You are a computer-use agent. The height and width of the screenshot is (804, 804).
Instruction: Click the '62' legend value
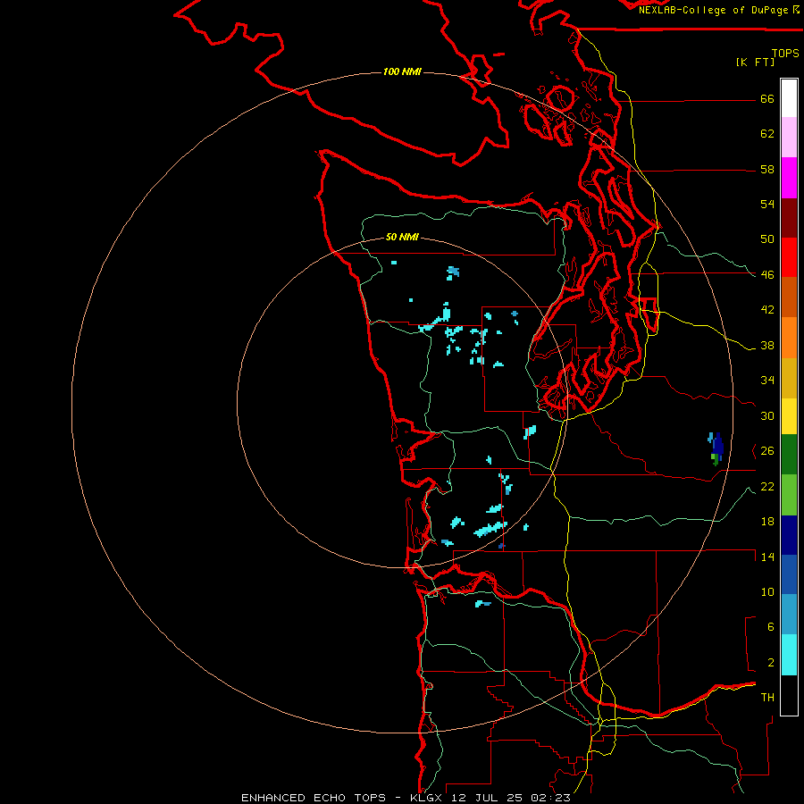click(767, 134)
